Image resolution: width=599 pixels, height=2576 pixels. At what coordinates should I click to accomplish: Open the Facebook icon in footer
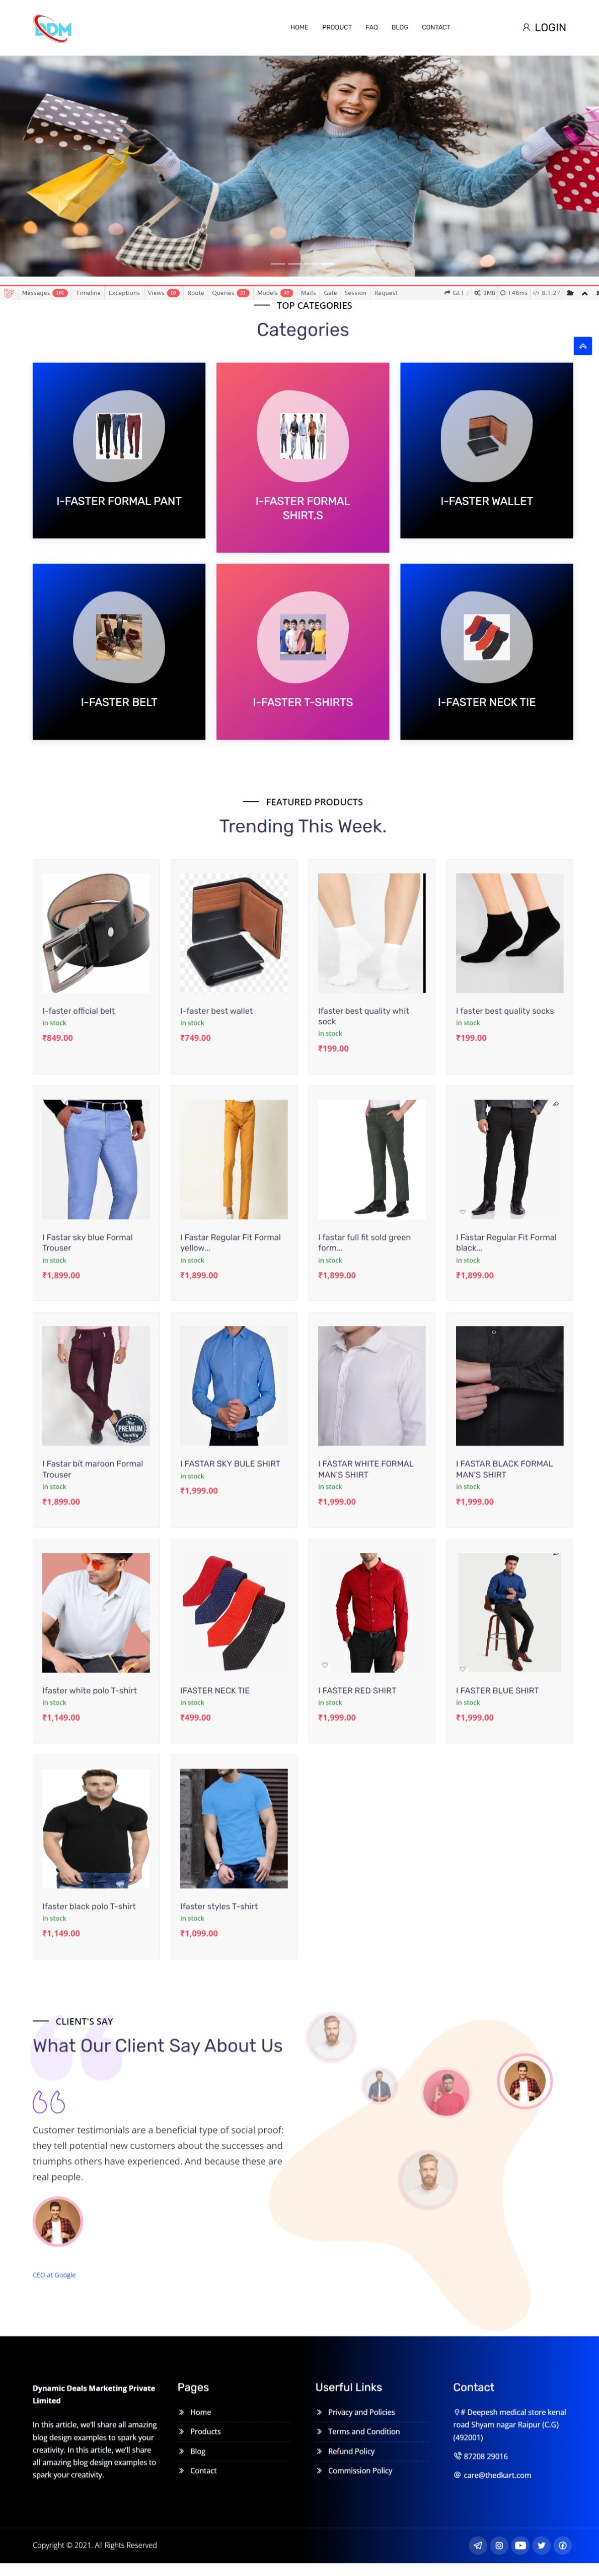[x=562, y=2545]
